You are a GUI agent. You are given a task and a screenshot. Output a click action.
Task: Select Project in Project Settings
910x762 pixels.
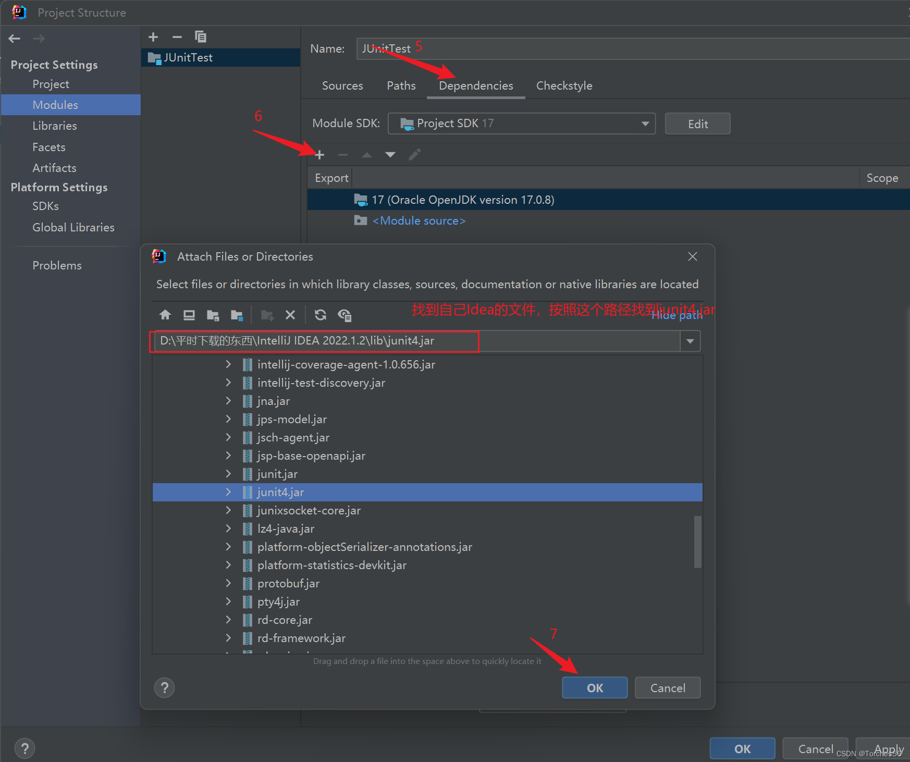tap(51, 84)
